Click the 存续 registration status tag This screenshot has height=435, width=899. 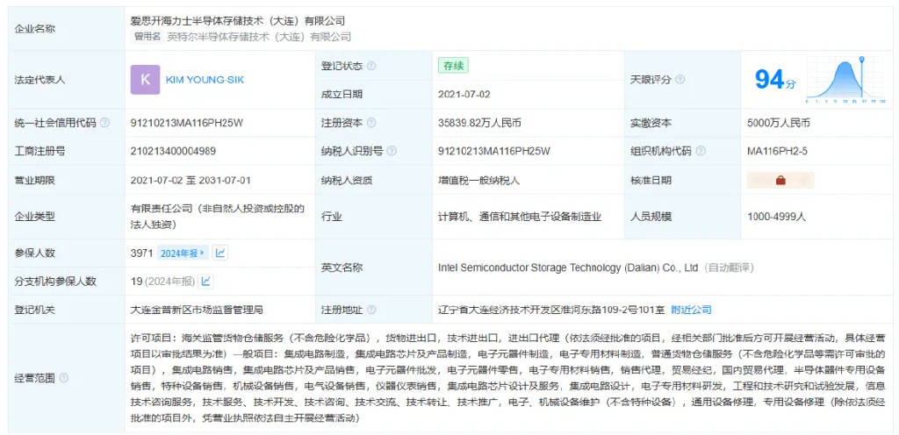(x=454, y=66)
